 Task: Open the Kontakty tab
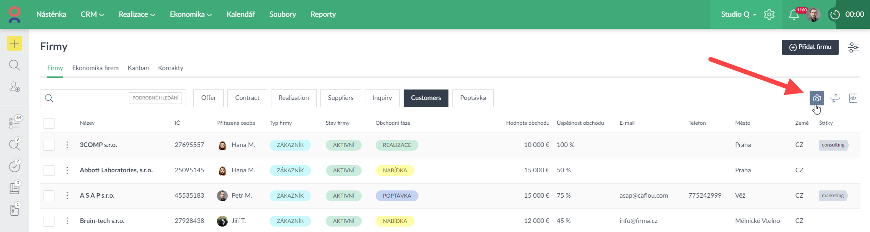point(171,68)
